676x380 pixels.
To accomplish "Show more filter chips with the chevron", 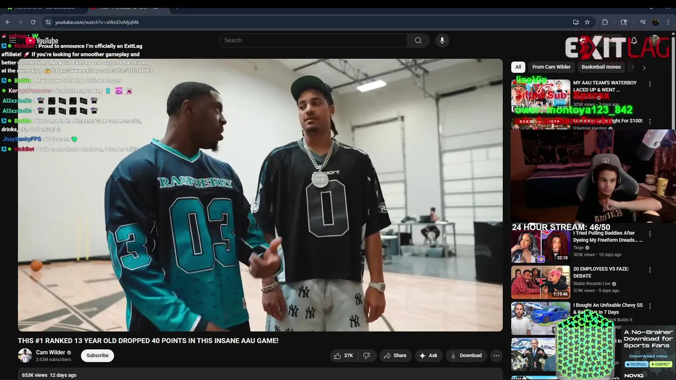I will 644,68.
